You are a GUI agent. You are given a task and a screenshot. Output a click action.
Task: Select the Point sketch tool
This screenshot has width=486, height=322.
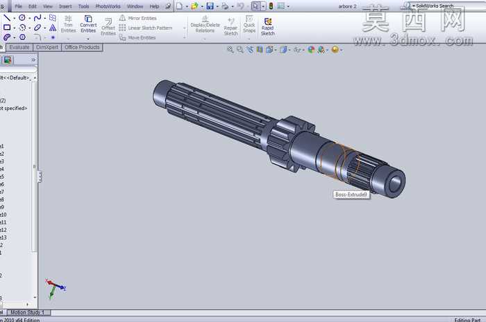coord(53,37)
